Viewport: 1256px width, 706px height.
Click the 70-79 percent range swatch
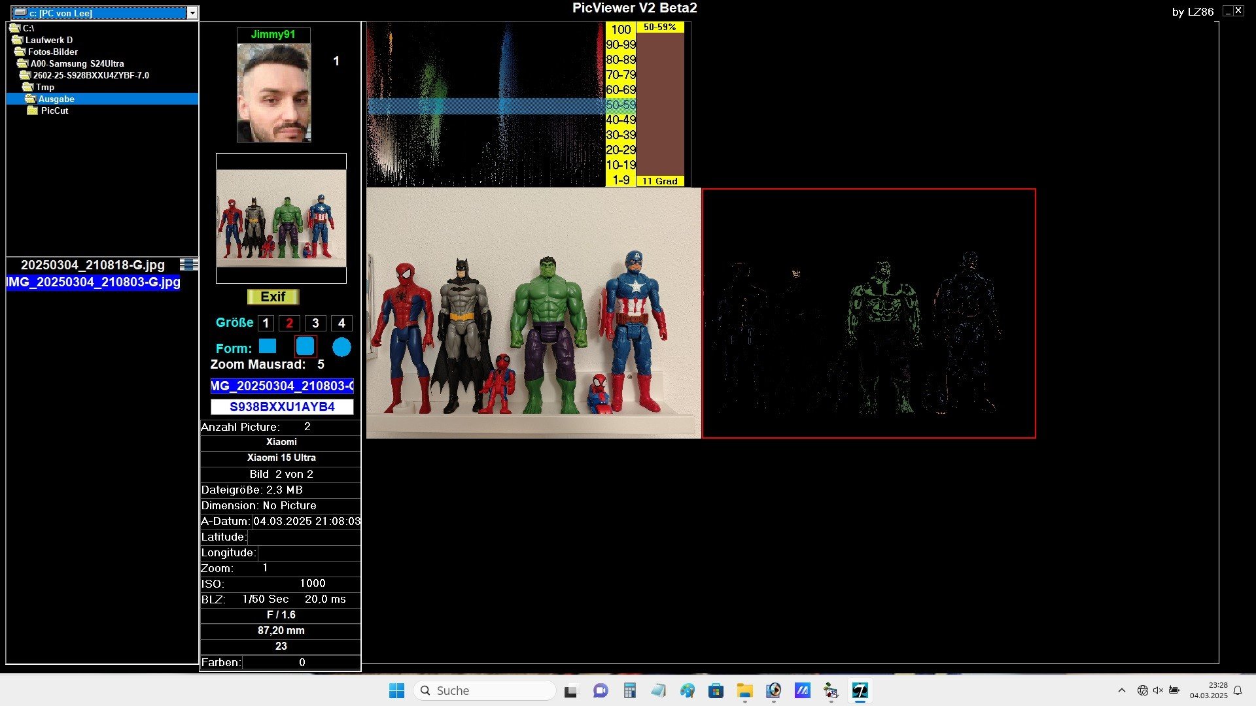620,75
